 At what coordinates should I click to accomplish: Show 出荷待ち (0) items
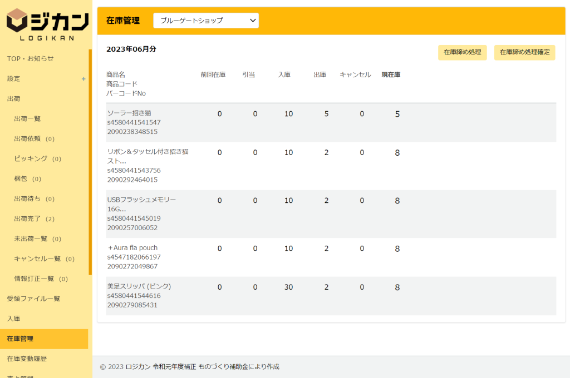(34, 199)
